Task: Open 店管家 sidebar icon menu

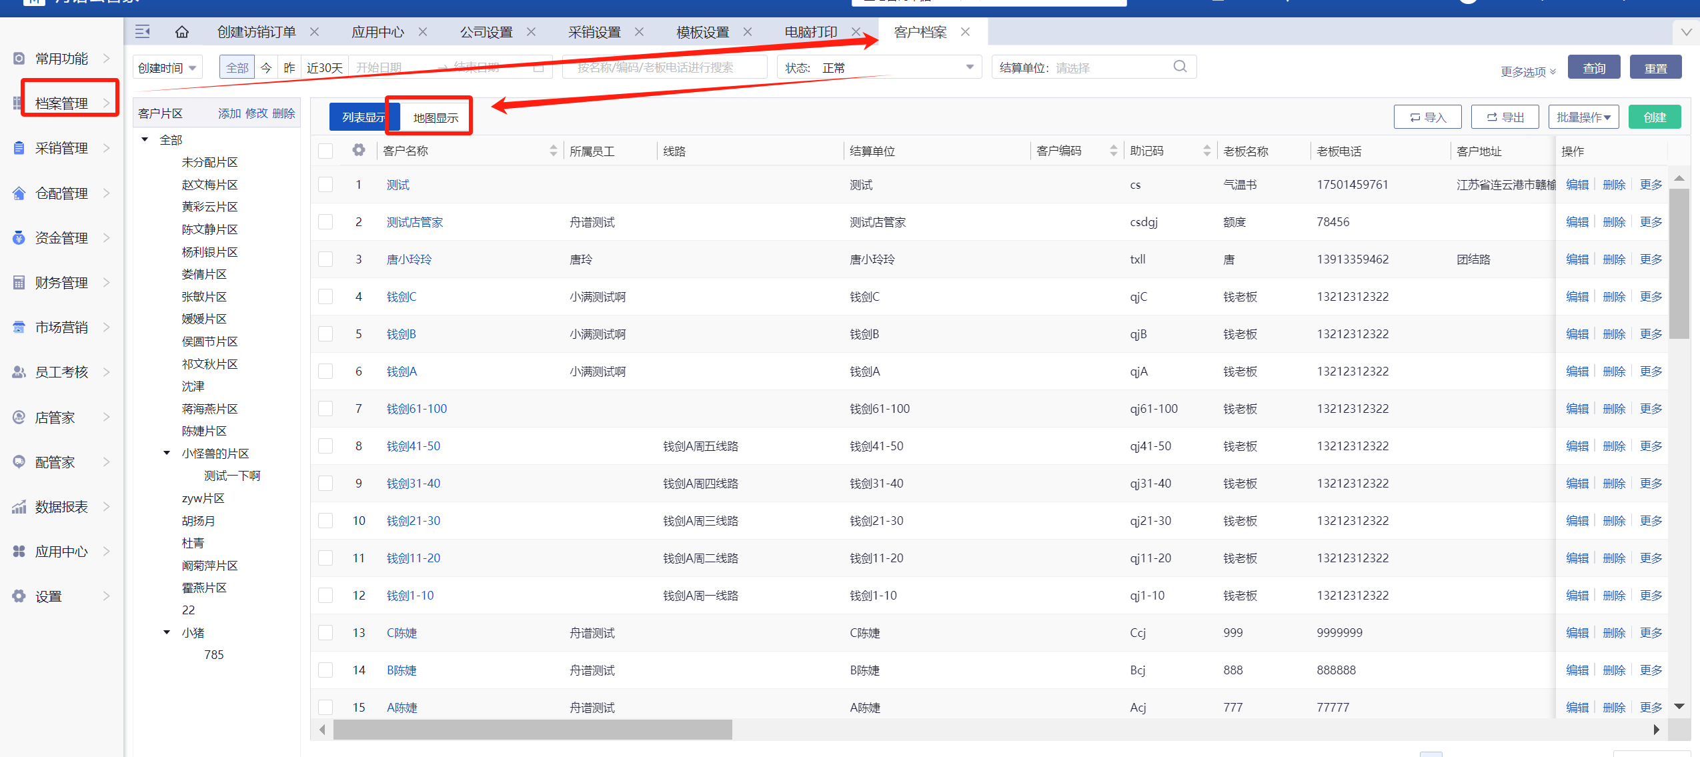Action: [19, 418]
